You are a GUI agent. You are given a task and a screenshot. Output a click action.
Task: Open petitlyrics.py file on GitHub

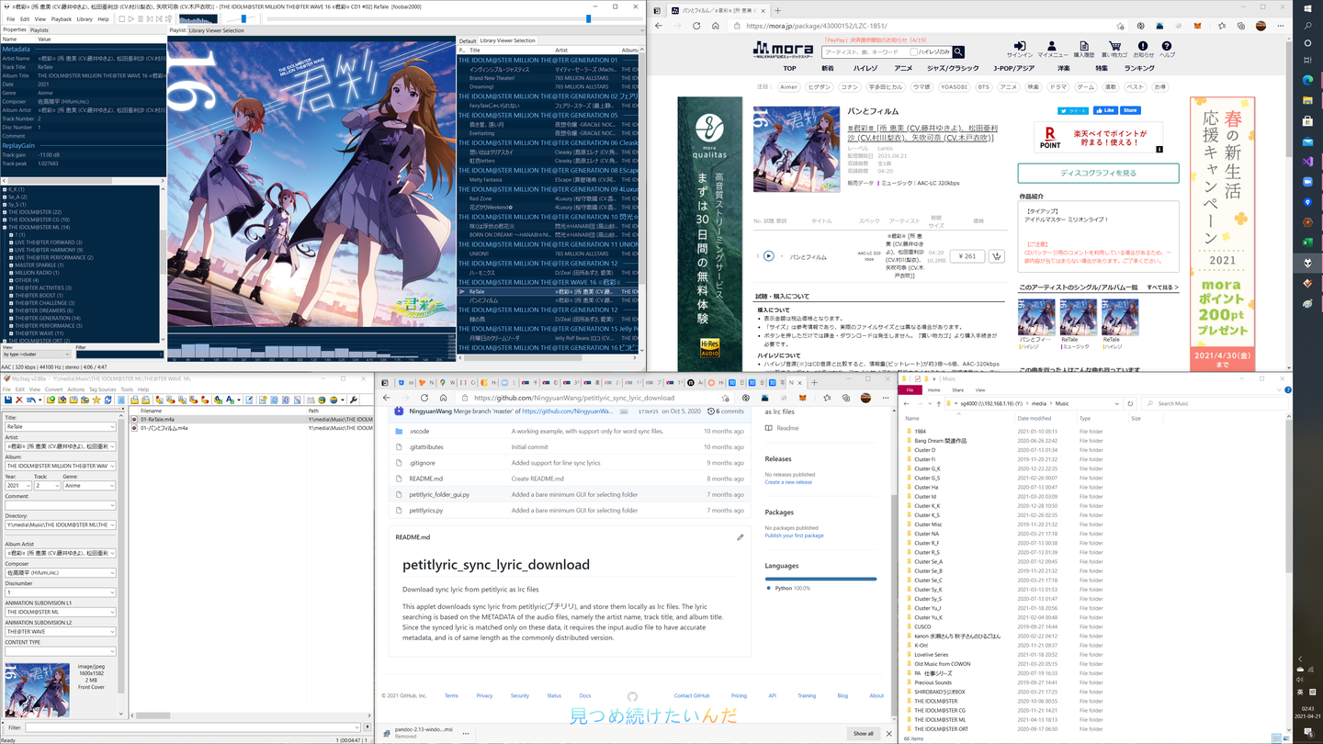[x=426, y=510]
